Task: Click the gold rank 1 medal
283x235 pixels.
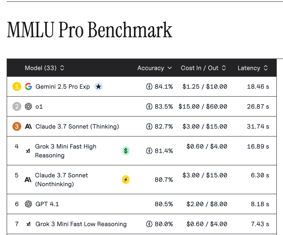Action: (x=17, y=86)
